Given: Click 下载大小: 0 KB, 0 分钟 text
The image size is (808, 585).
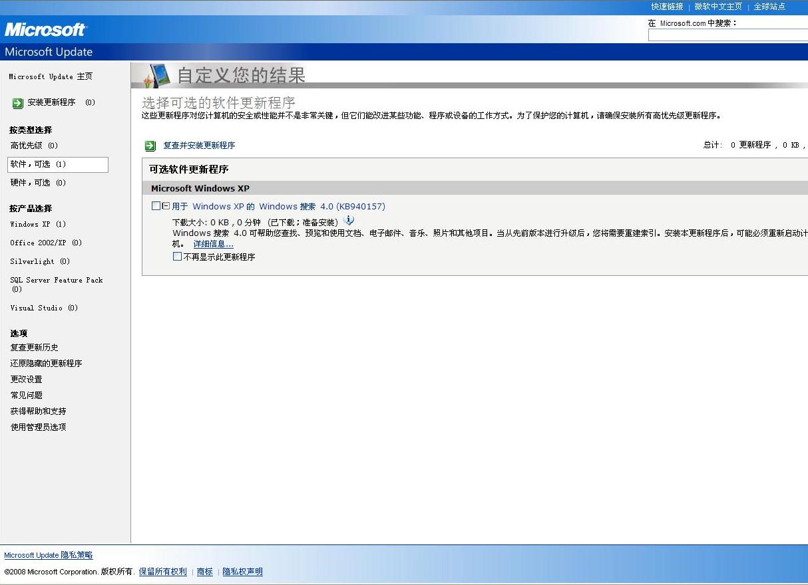Looking at the screenshot, I should click(x=216, y=222).
